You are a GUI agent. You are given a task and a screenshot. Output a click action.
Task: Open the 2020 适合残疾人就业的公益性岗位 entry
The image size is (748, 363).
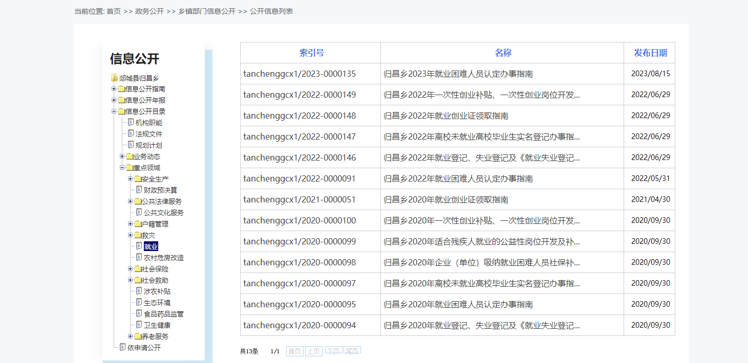[482, 241]
